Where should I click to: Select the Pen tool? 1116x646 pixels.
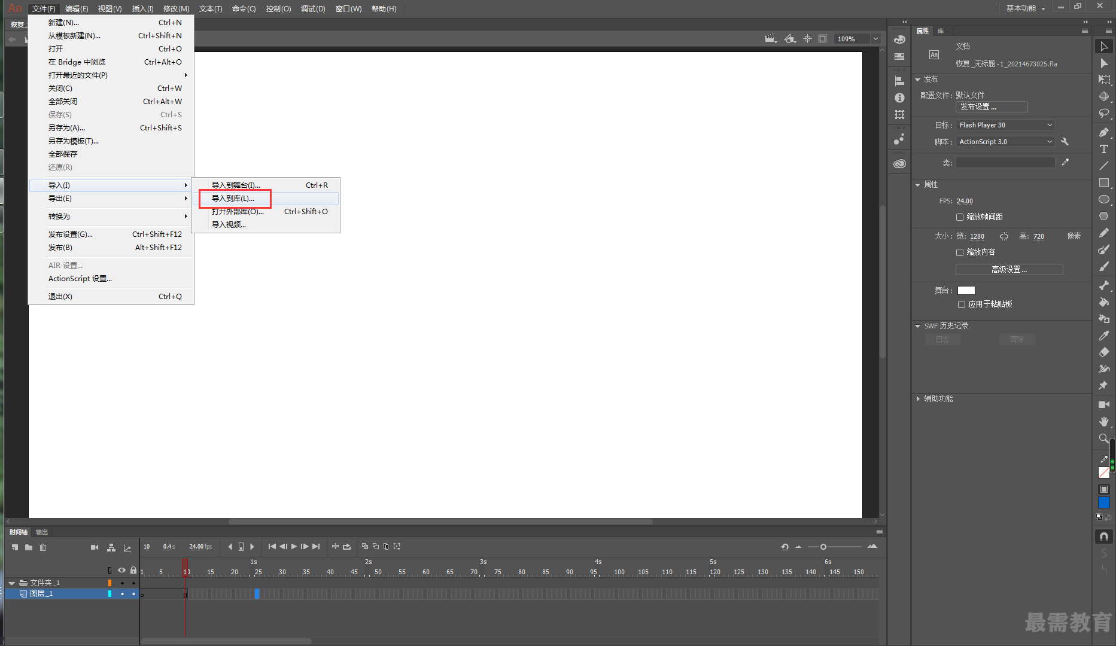pyautogui.click(x=1104, y=132)
